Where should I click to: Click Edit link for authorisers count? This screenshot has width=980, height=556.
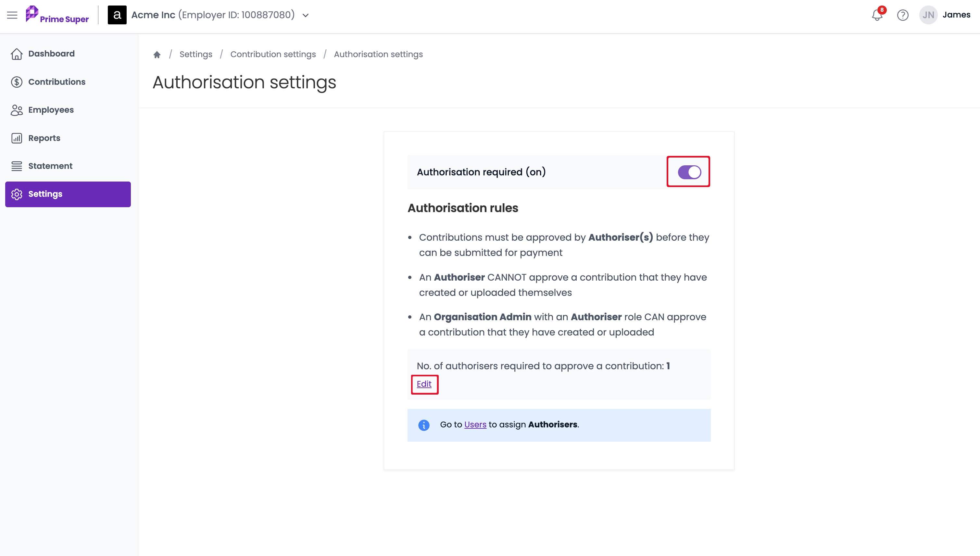[x=424, y=384]
